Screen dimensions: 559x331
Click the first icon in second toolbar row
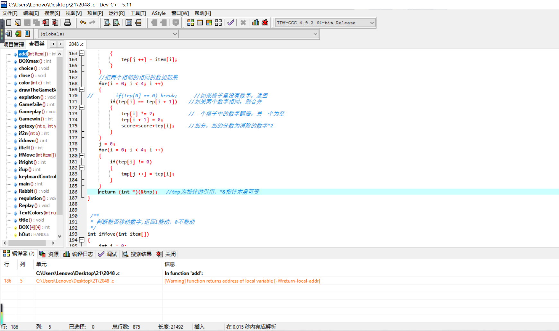pos(9,34)
